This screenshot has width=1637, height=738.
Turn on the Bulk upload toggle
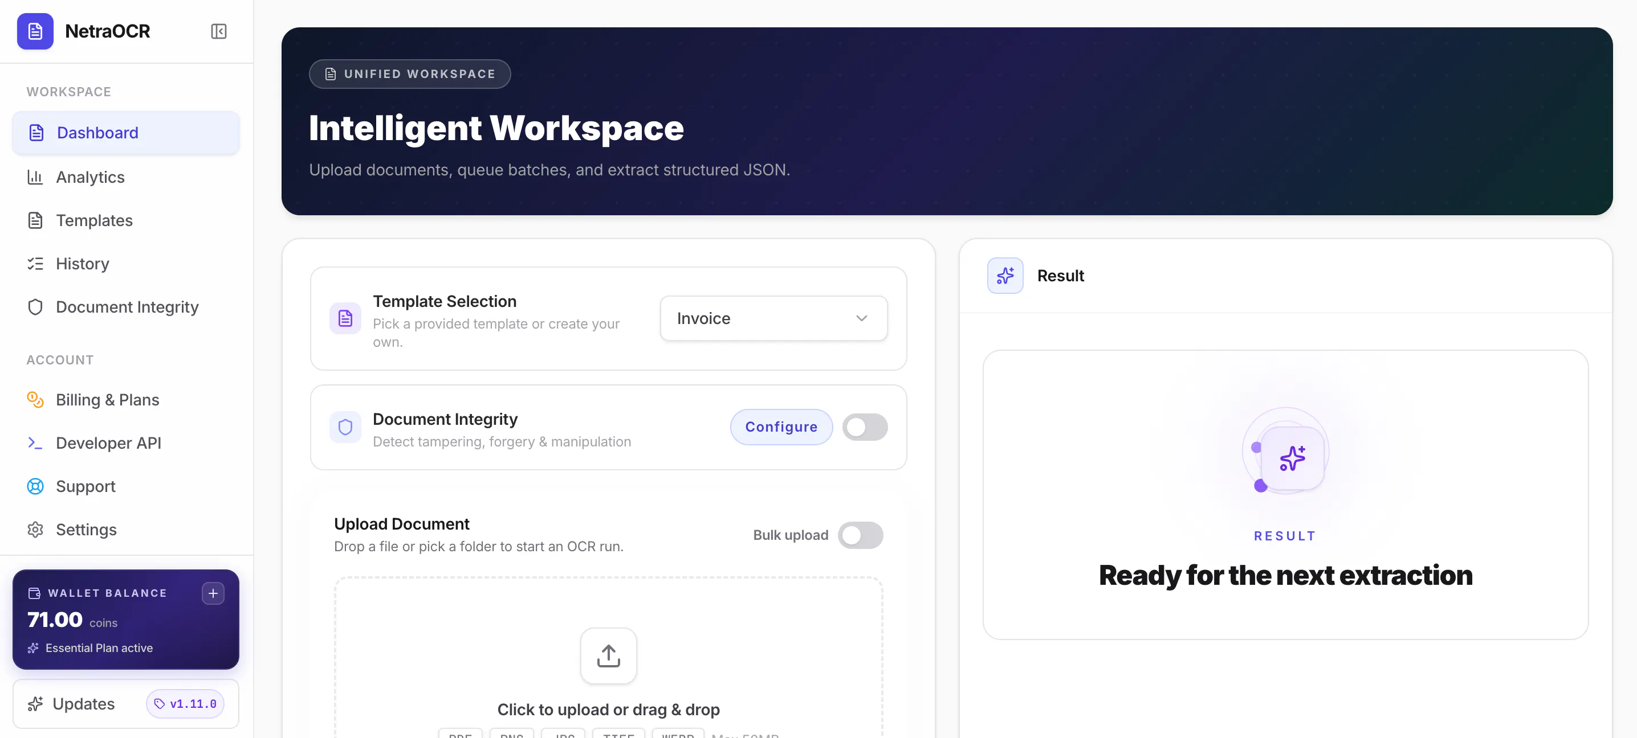[x=861, y=535]
